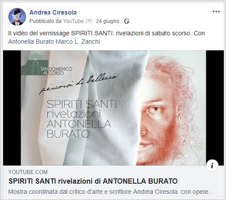Click the video preview thumbnail image

click(x=113, y=108)
